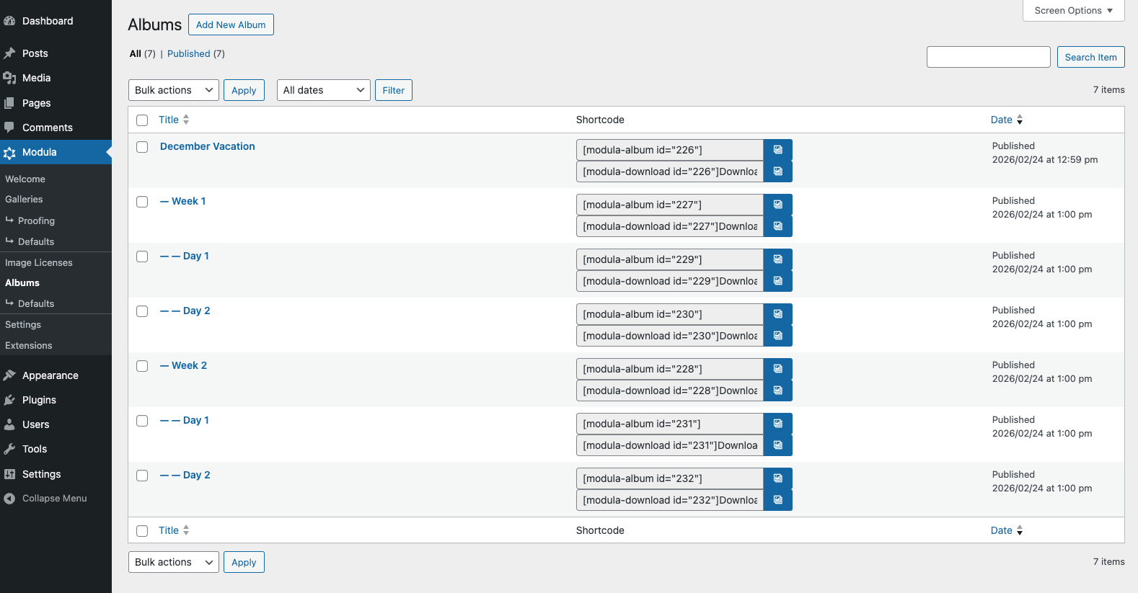Check the December Vacation album checkbox

point(142,147)
